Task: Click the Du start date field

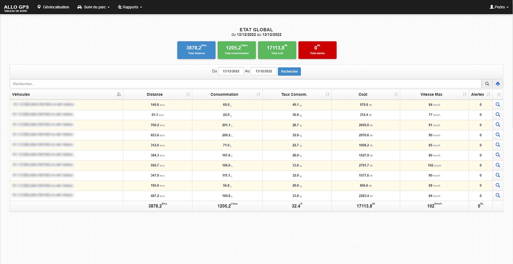Action: (x=231, y=71)
